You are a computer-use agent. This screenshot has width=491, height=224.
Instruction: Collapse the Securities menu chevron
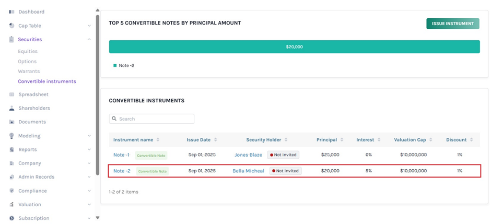[x=89, y=39]
